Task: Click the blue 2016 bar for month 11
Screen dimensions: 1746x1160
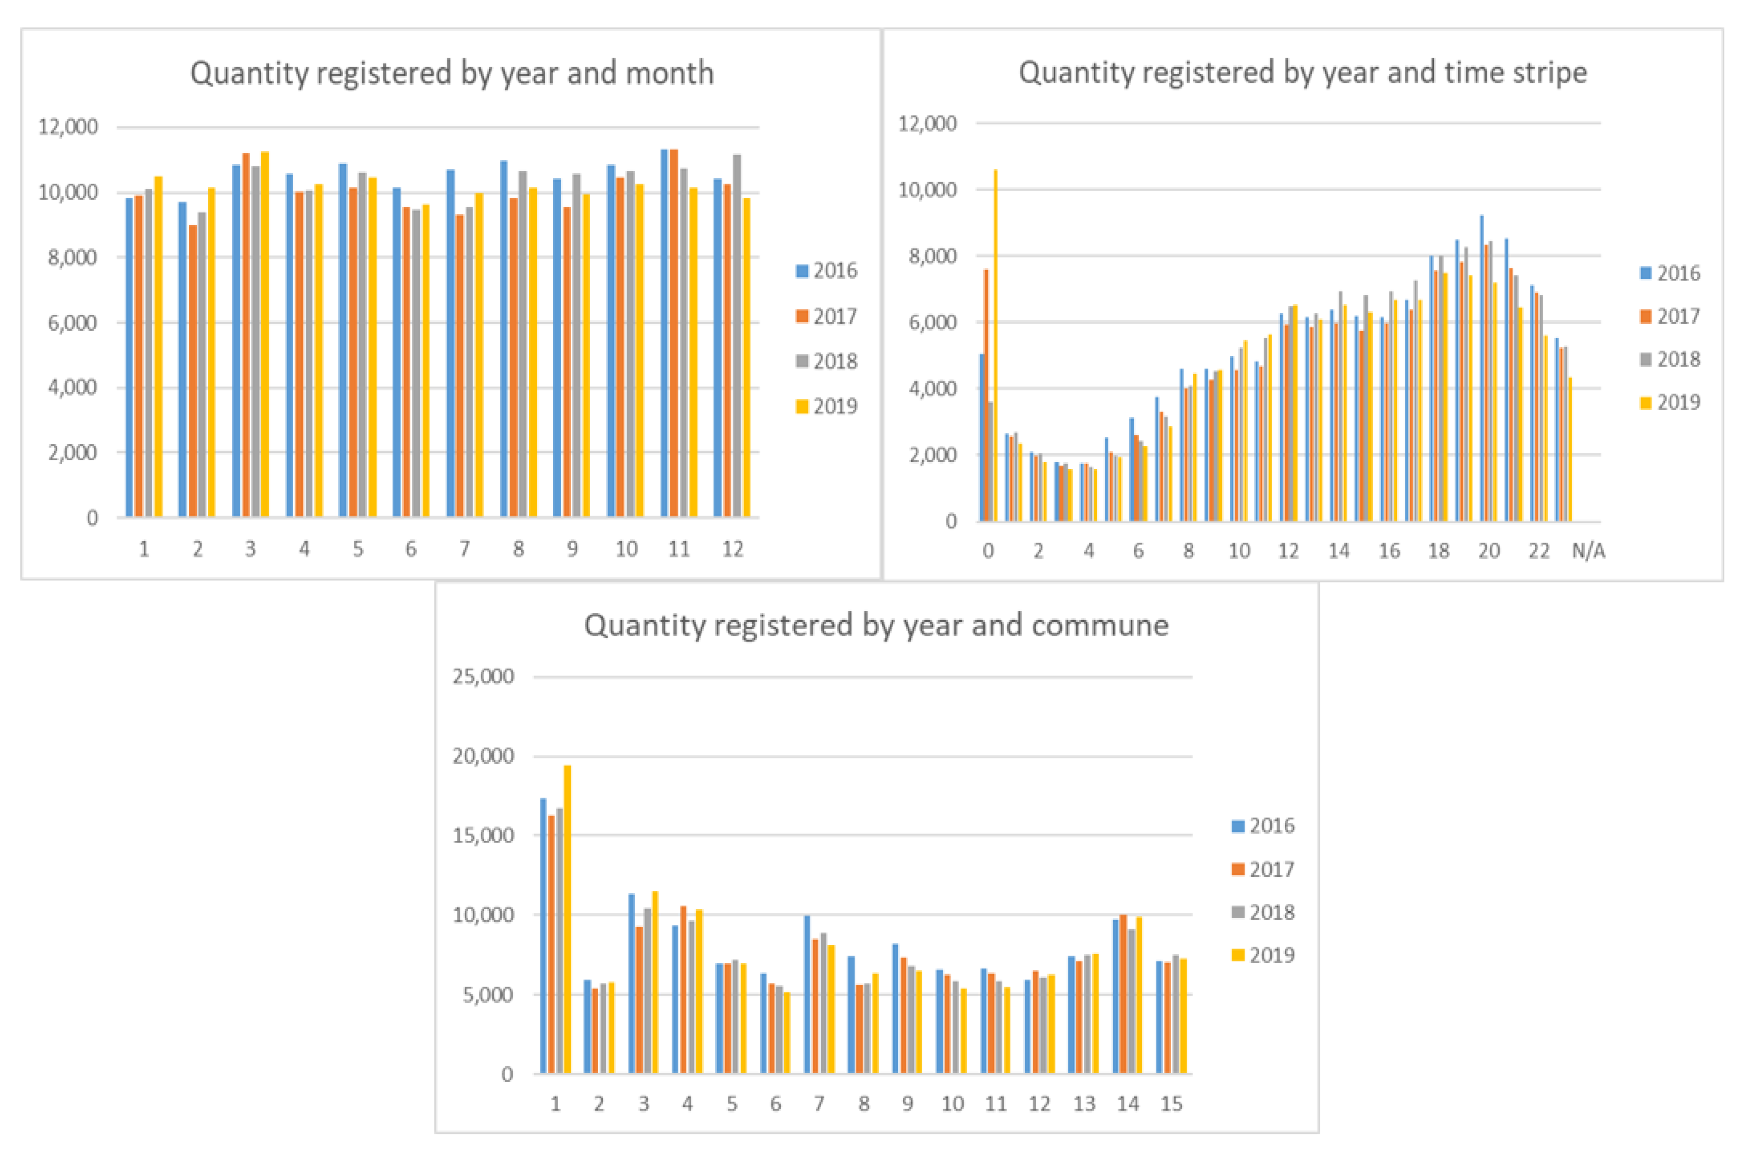Action: click(x=664, y=333)
